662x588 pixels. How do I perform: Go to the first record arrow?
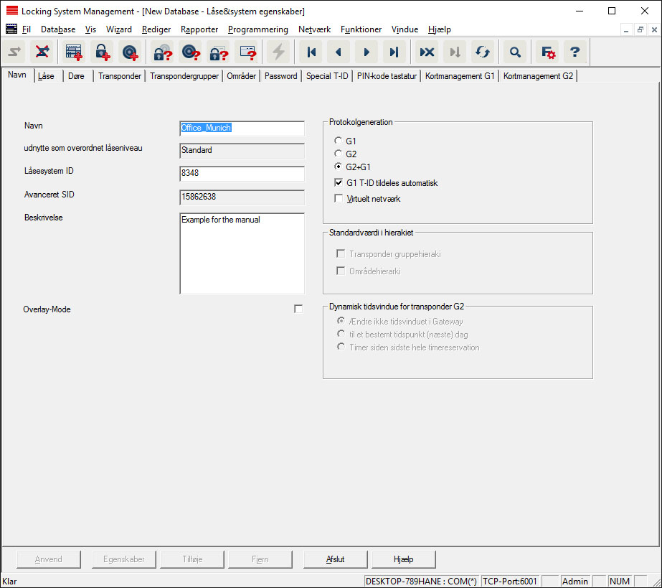pyautogui.click(x=311, y=52)
